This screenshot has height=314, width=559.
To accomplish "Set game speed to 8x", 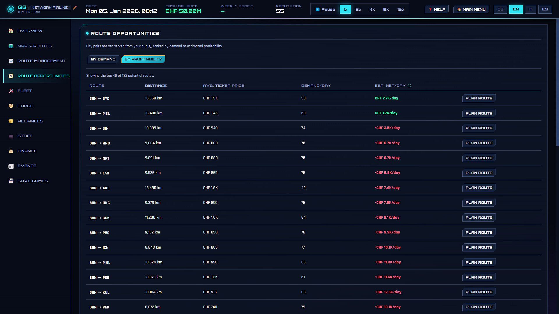I will 386,9.
